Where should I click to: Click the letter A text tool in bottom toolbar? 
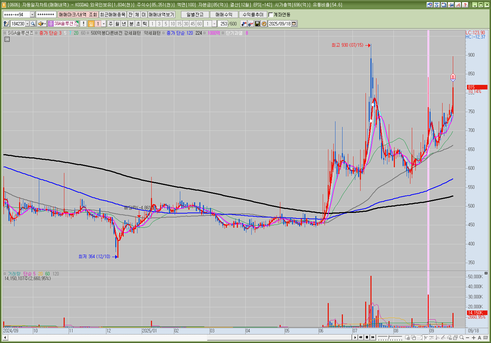pos(479,337)
